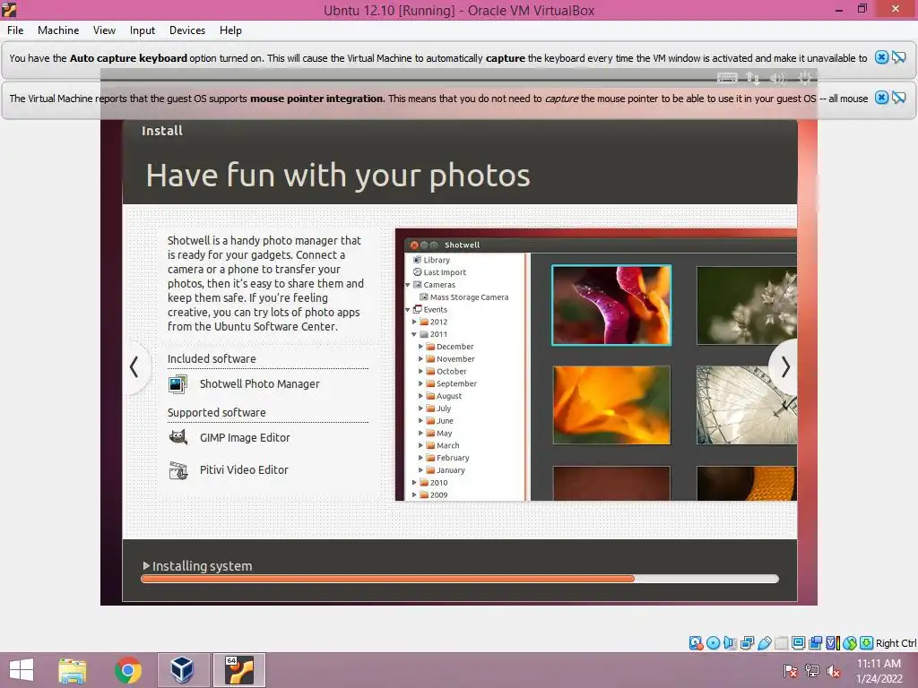
Task: Expand the December folder arrow
Action: [x=420, y=347]
